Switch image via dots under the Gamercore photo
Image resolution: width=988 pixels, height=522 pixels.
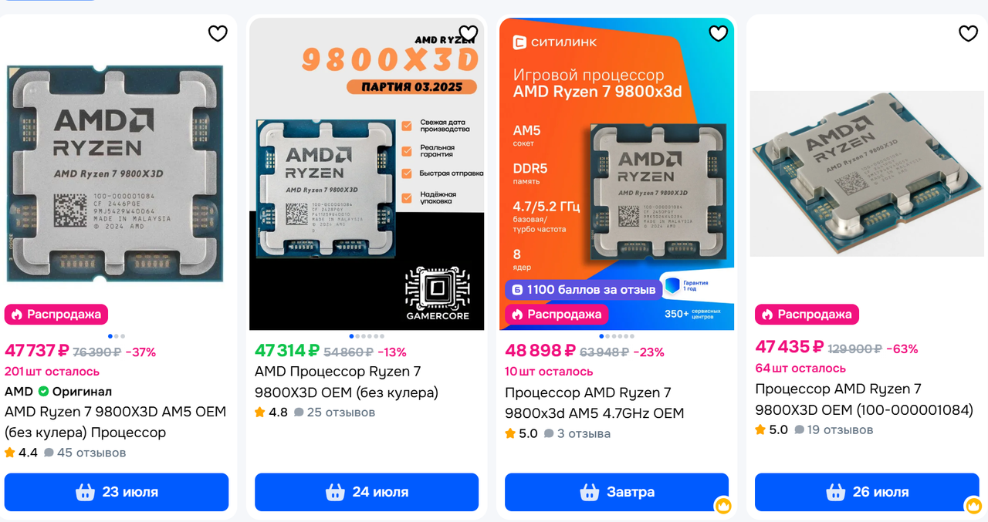[x=367, y=336]
